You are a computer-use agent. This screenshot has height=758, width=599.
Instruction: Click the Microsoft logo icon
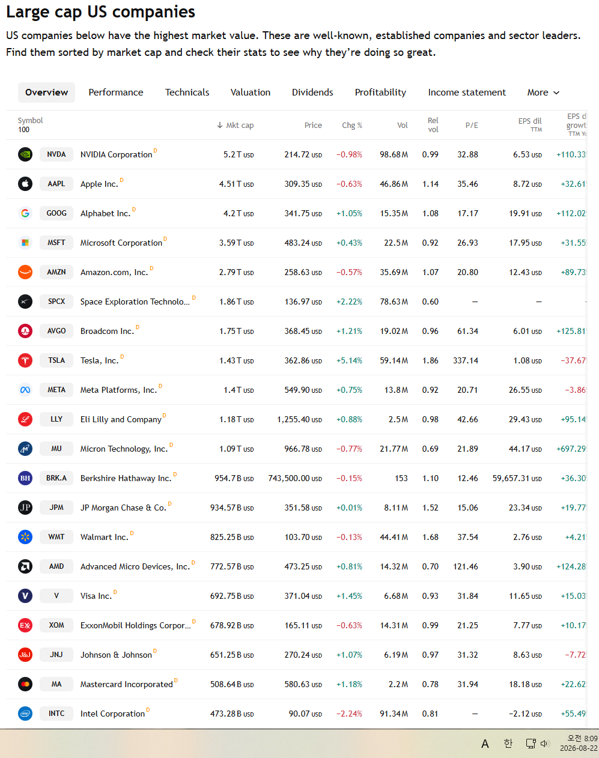point(25,243)
